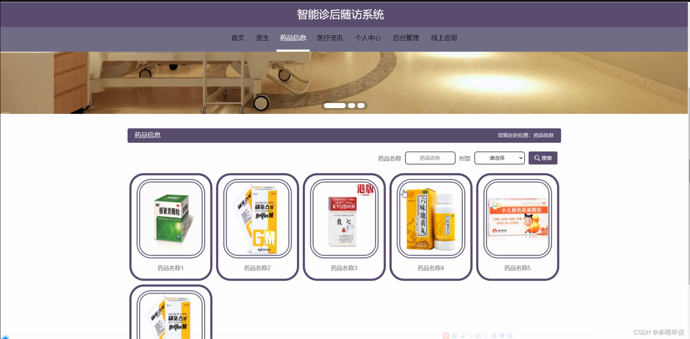This screenshot has height=339, width=690.
Task: Click the 药品名称4 label
Action: coord(431,268)
